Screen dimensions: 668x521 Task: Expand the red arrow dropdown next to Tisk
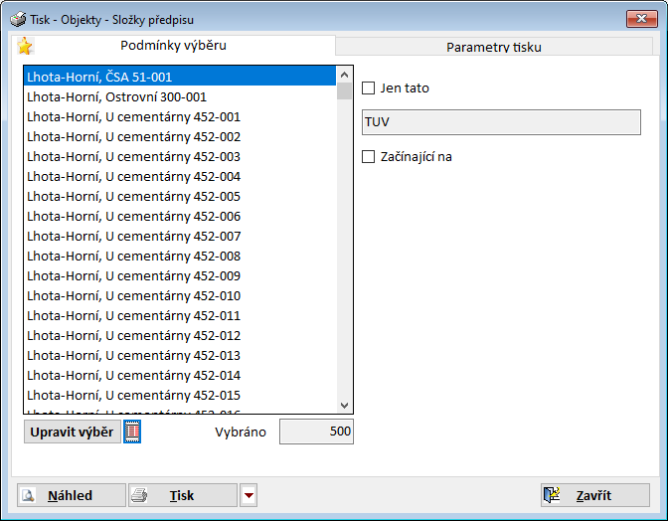(249, 496)
